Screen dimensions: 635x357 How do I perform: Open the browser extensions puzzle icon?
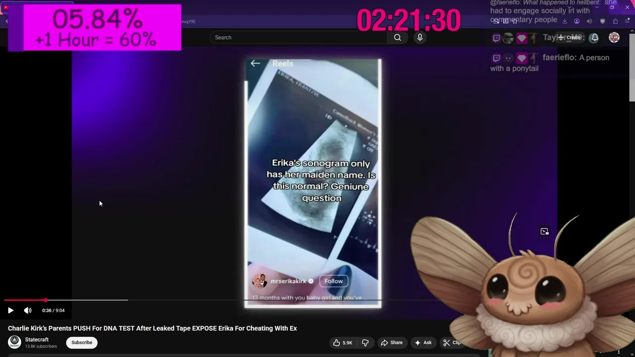point(615,21)
